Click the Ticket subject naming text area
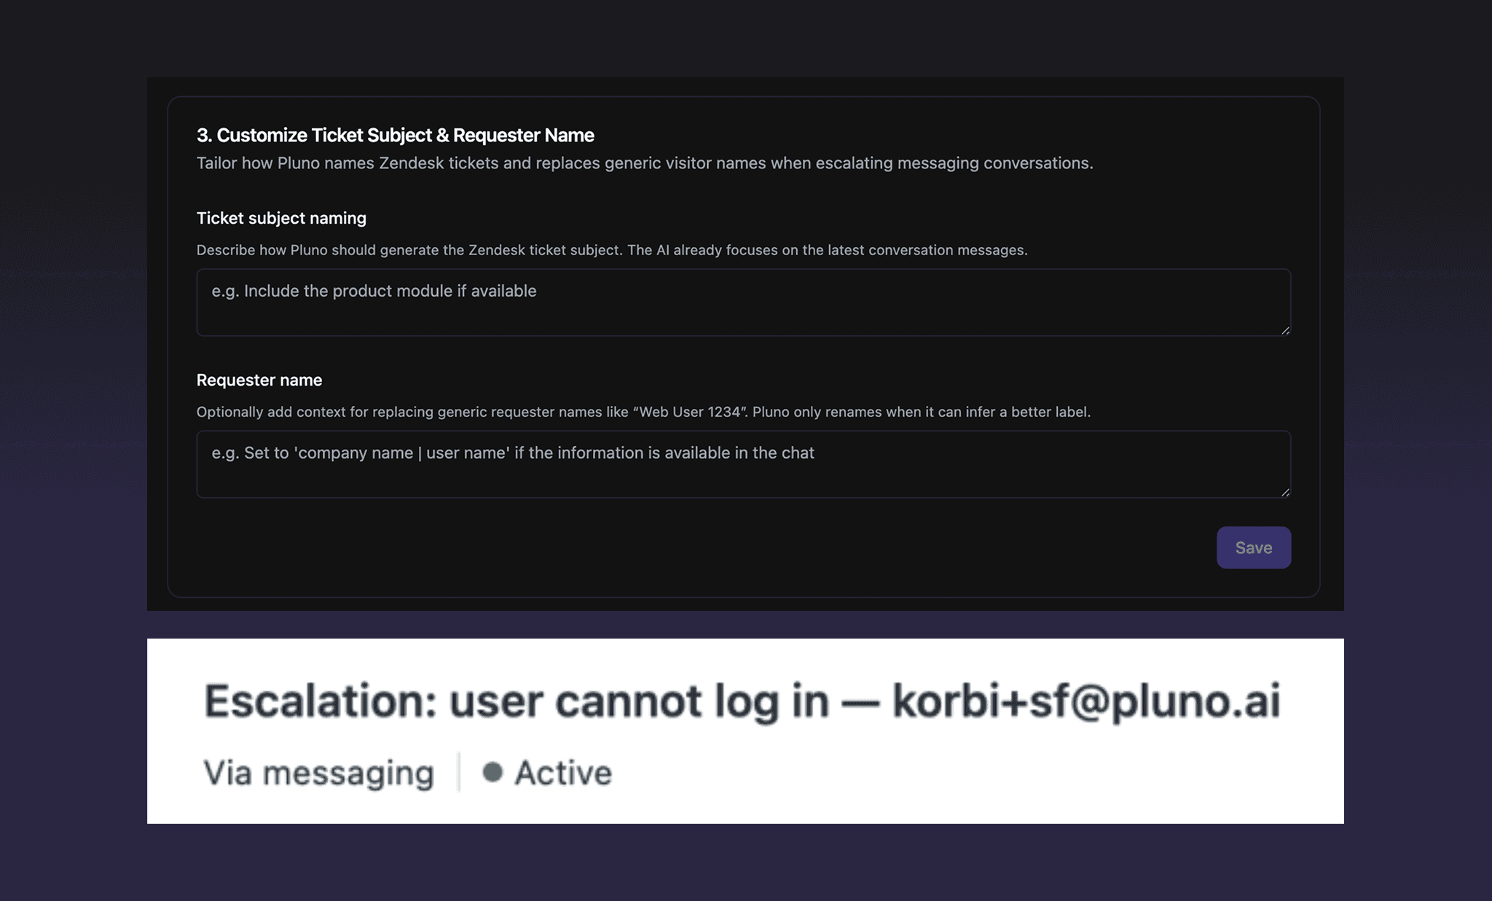Screen dimensions: 1492x901 tap(743, 302)
